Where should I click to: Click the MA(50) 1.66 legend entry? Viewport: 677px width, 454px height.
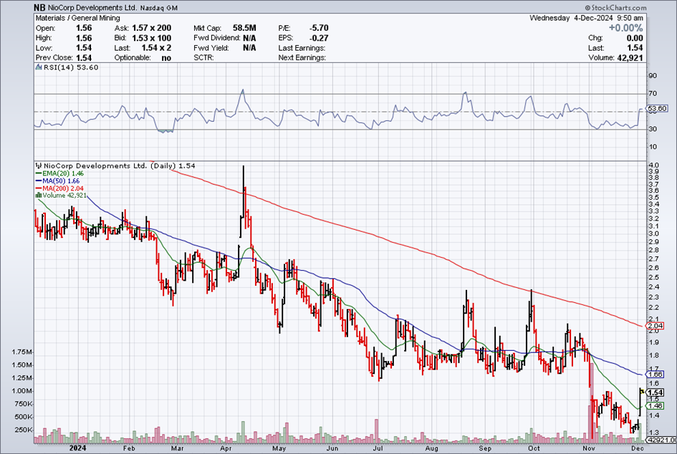coord(61,181)
